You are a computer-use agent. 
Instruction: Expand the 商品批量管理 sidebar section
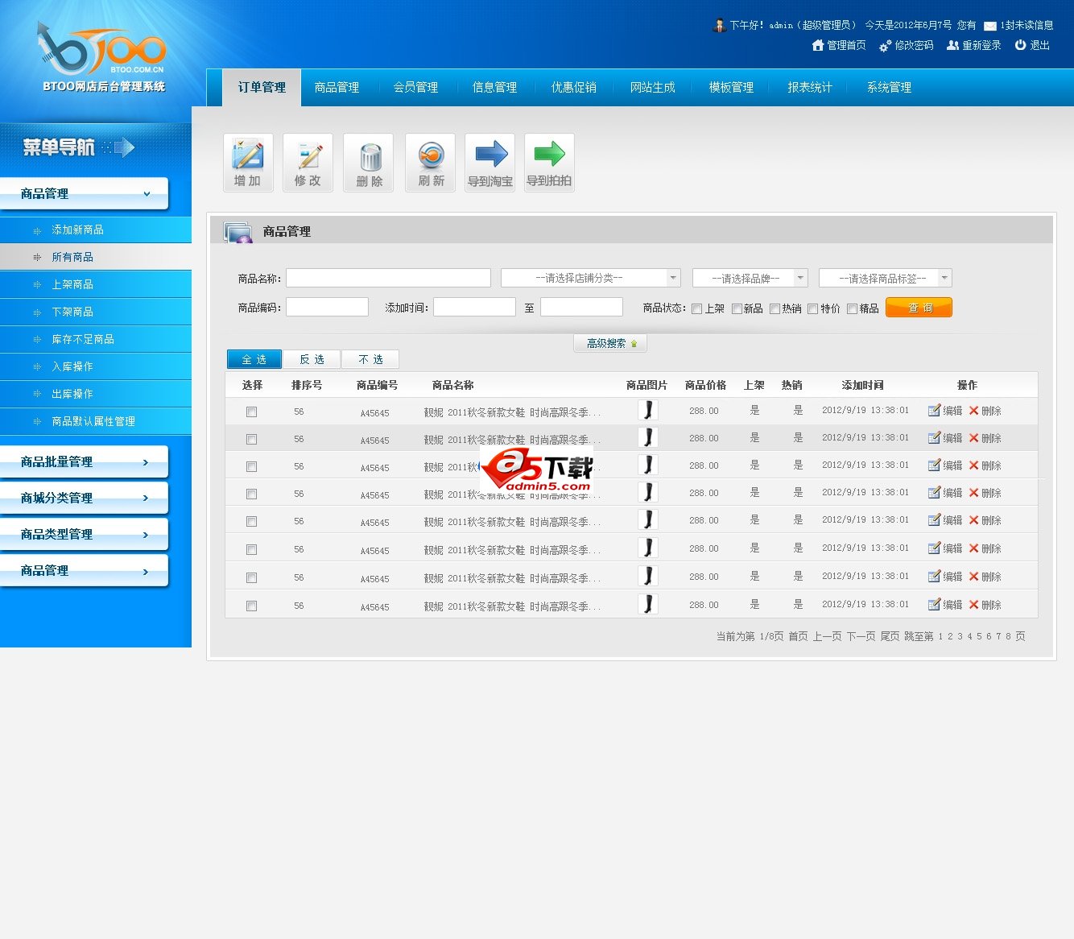pos(84,462)
